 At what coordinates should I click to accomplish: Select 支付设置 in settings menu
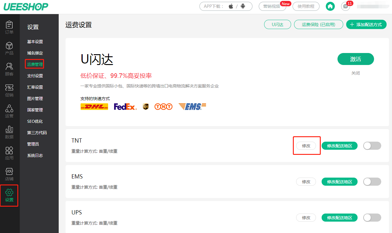point(35,76)
